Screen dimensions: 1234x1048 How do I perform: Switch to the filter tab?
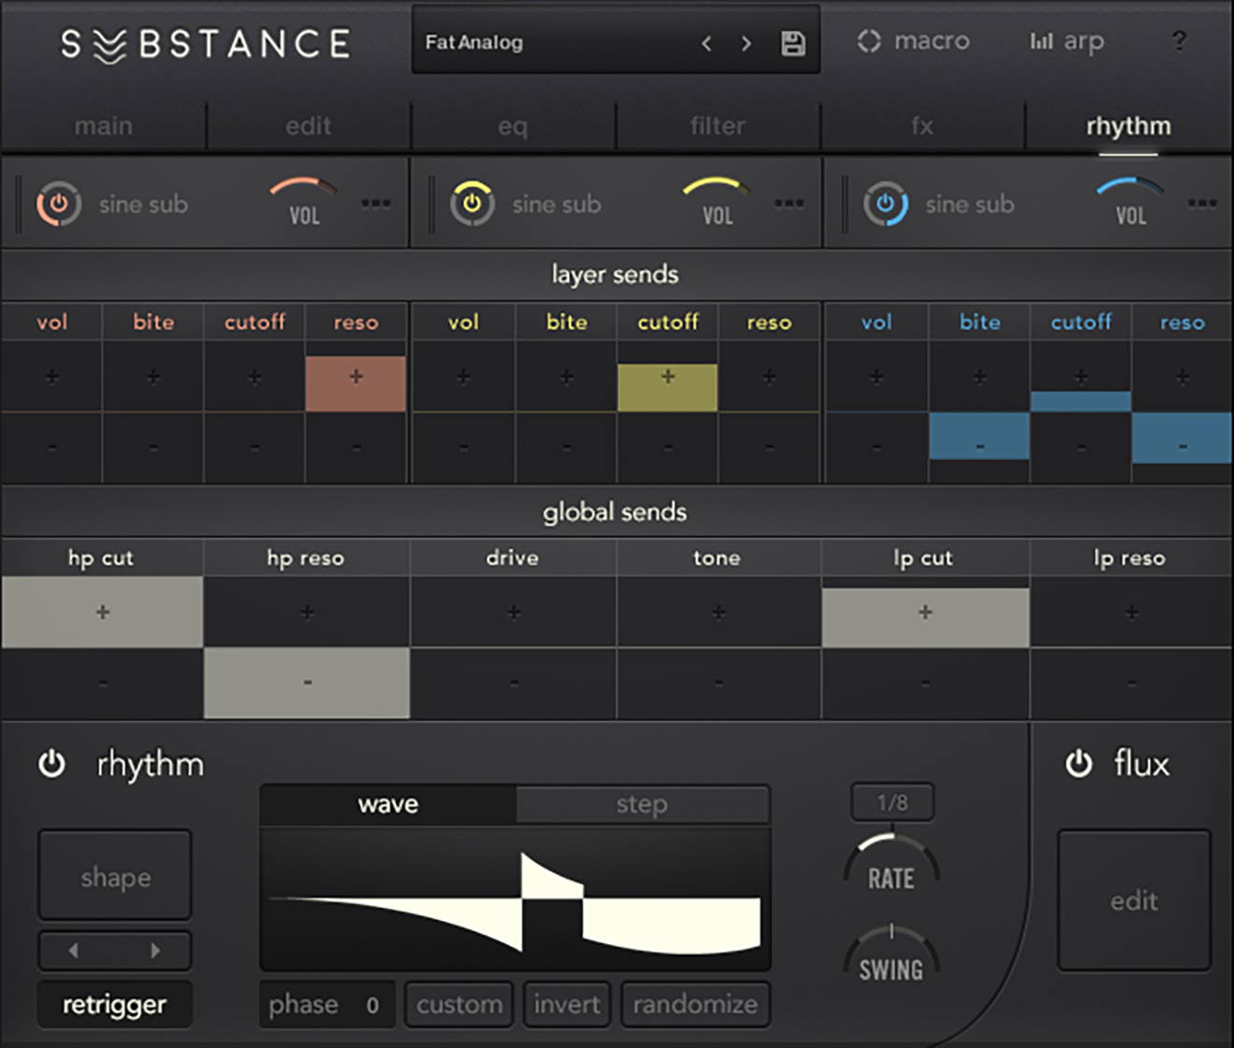click(717, 125)
